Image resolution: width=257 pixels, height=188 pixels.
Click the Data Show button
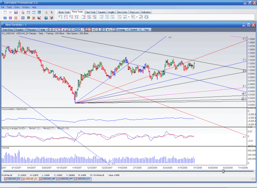[x=8, y=30]
